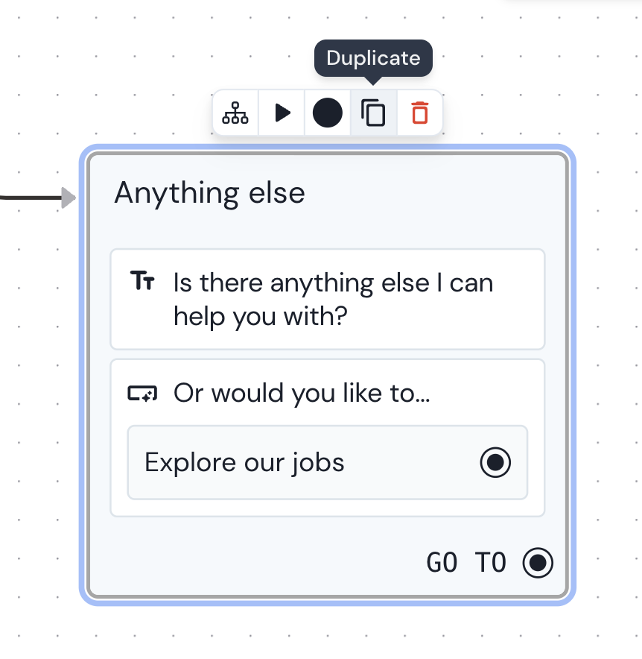
Task: Duplicate the Anything else block
Action: (x=374, y=113)
